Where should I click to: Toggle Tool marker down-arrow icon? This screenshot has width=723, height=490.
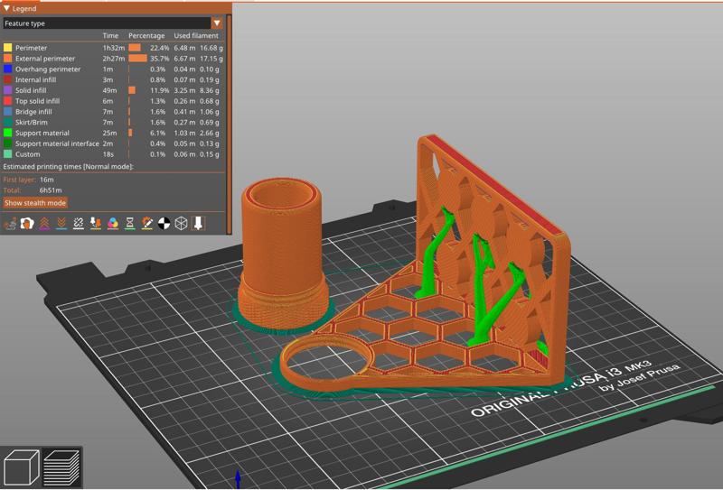[x=198, y=224]
